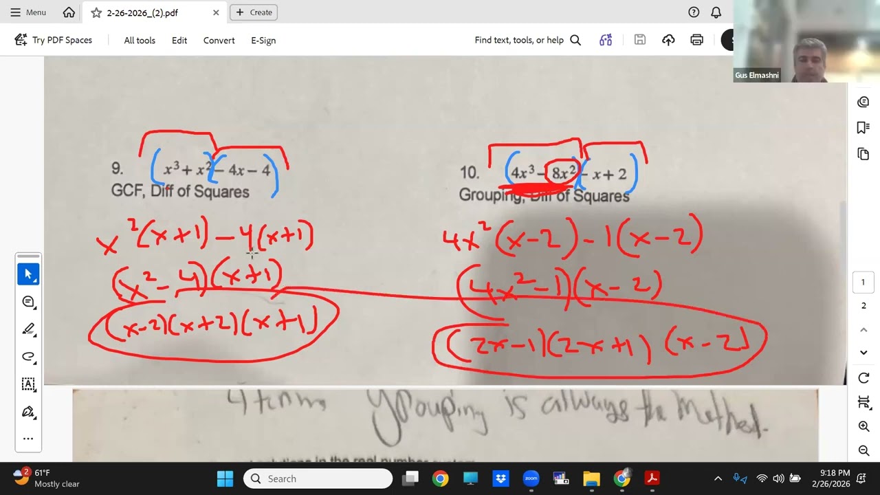Go to the next page with the down chevron
This screenshot has width=880, height=495.
[x=863, y=353]
